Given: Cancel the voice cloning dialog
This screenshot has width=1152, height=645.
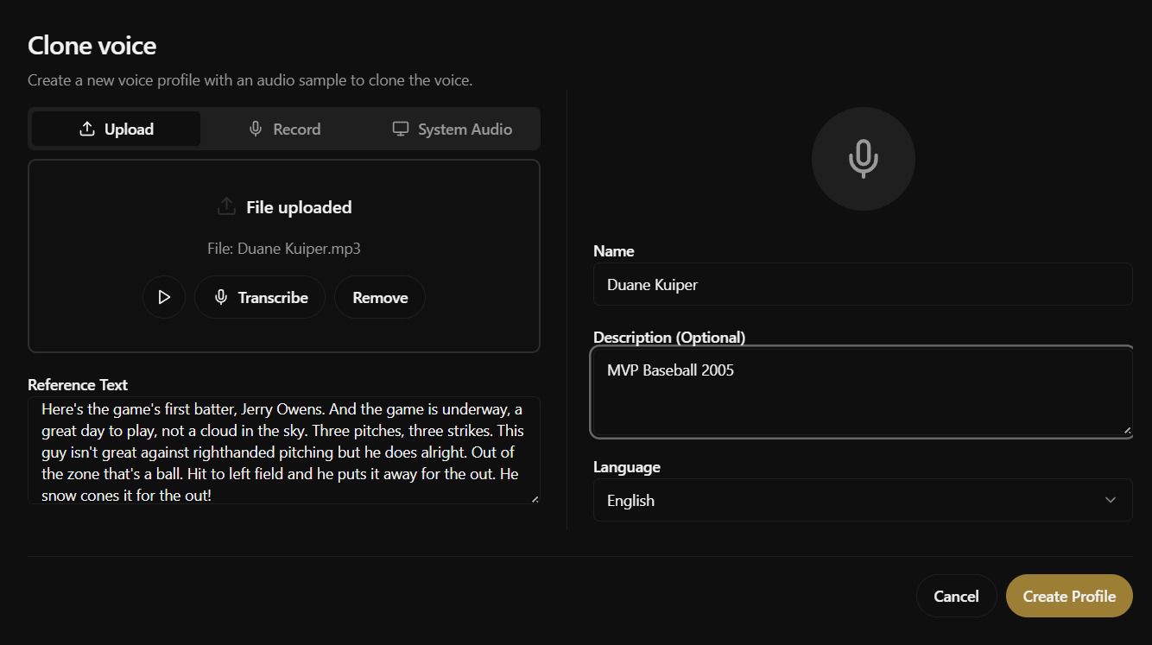Looking at the screenshot, I should 956,596.
